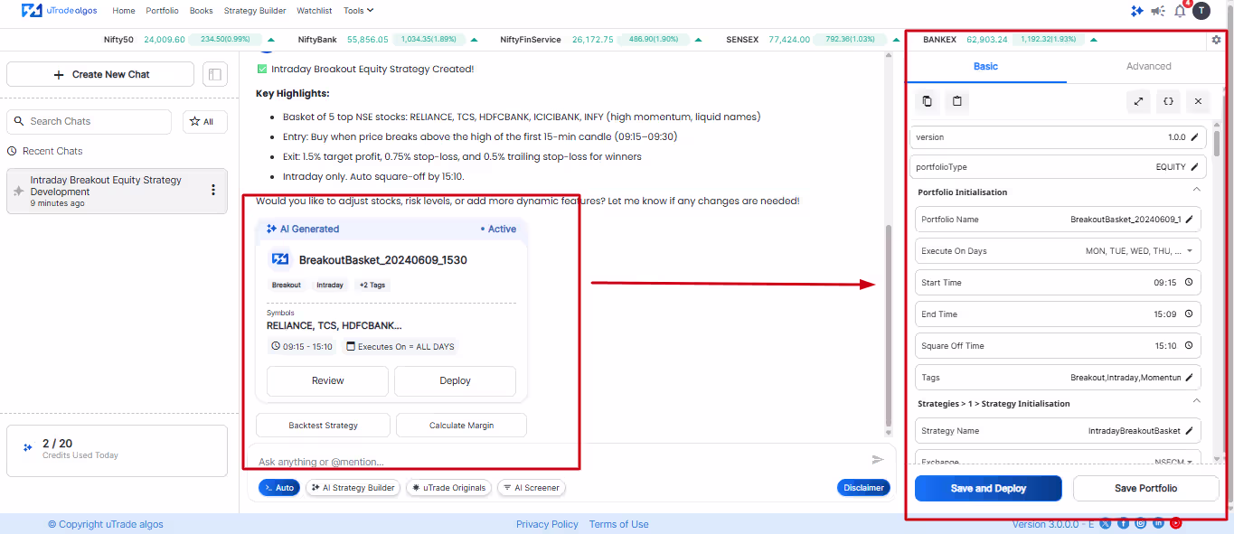This screenshot has width=1234, height=534.
Task: Go to Home menu
Action: [x=124, y=11]
